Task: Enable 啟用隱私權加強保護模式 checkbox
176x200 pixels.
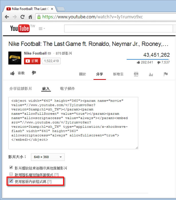Action: (x=11, y=174)
